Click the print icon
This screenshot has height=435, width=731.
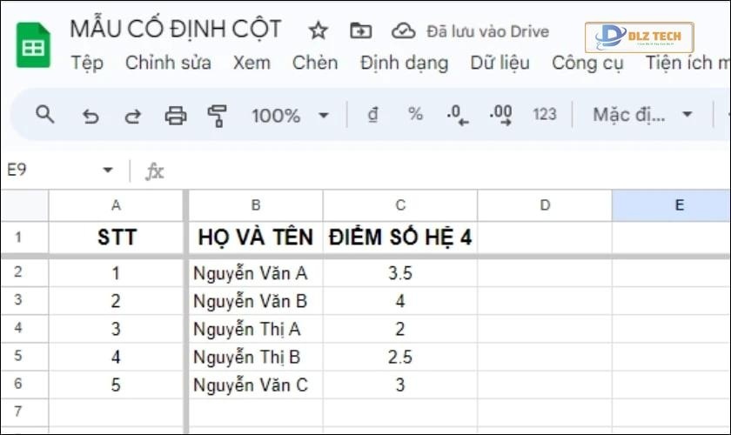(x=176, y=115)
